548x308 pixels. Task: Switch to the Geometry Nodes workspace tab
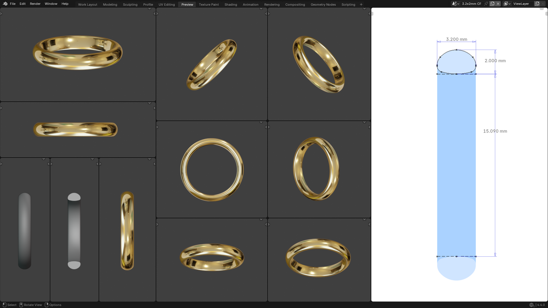pyautogui.click(x=323, y=4)
